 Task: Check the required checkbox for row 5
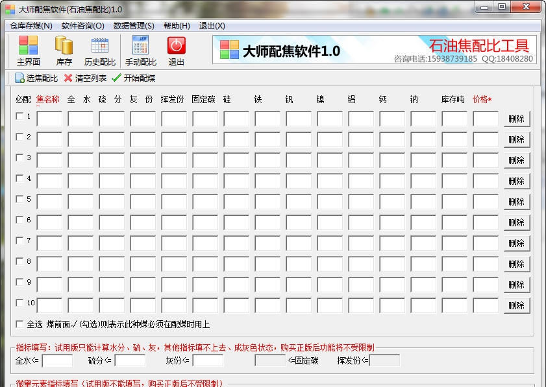tap(19, 199)
